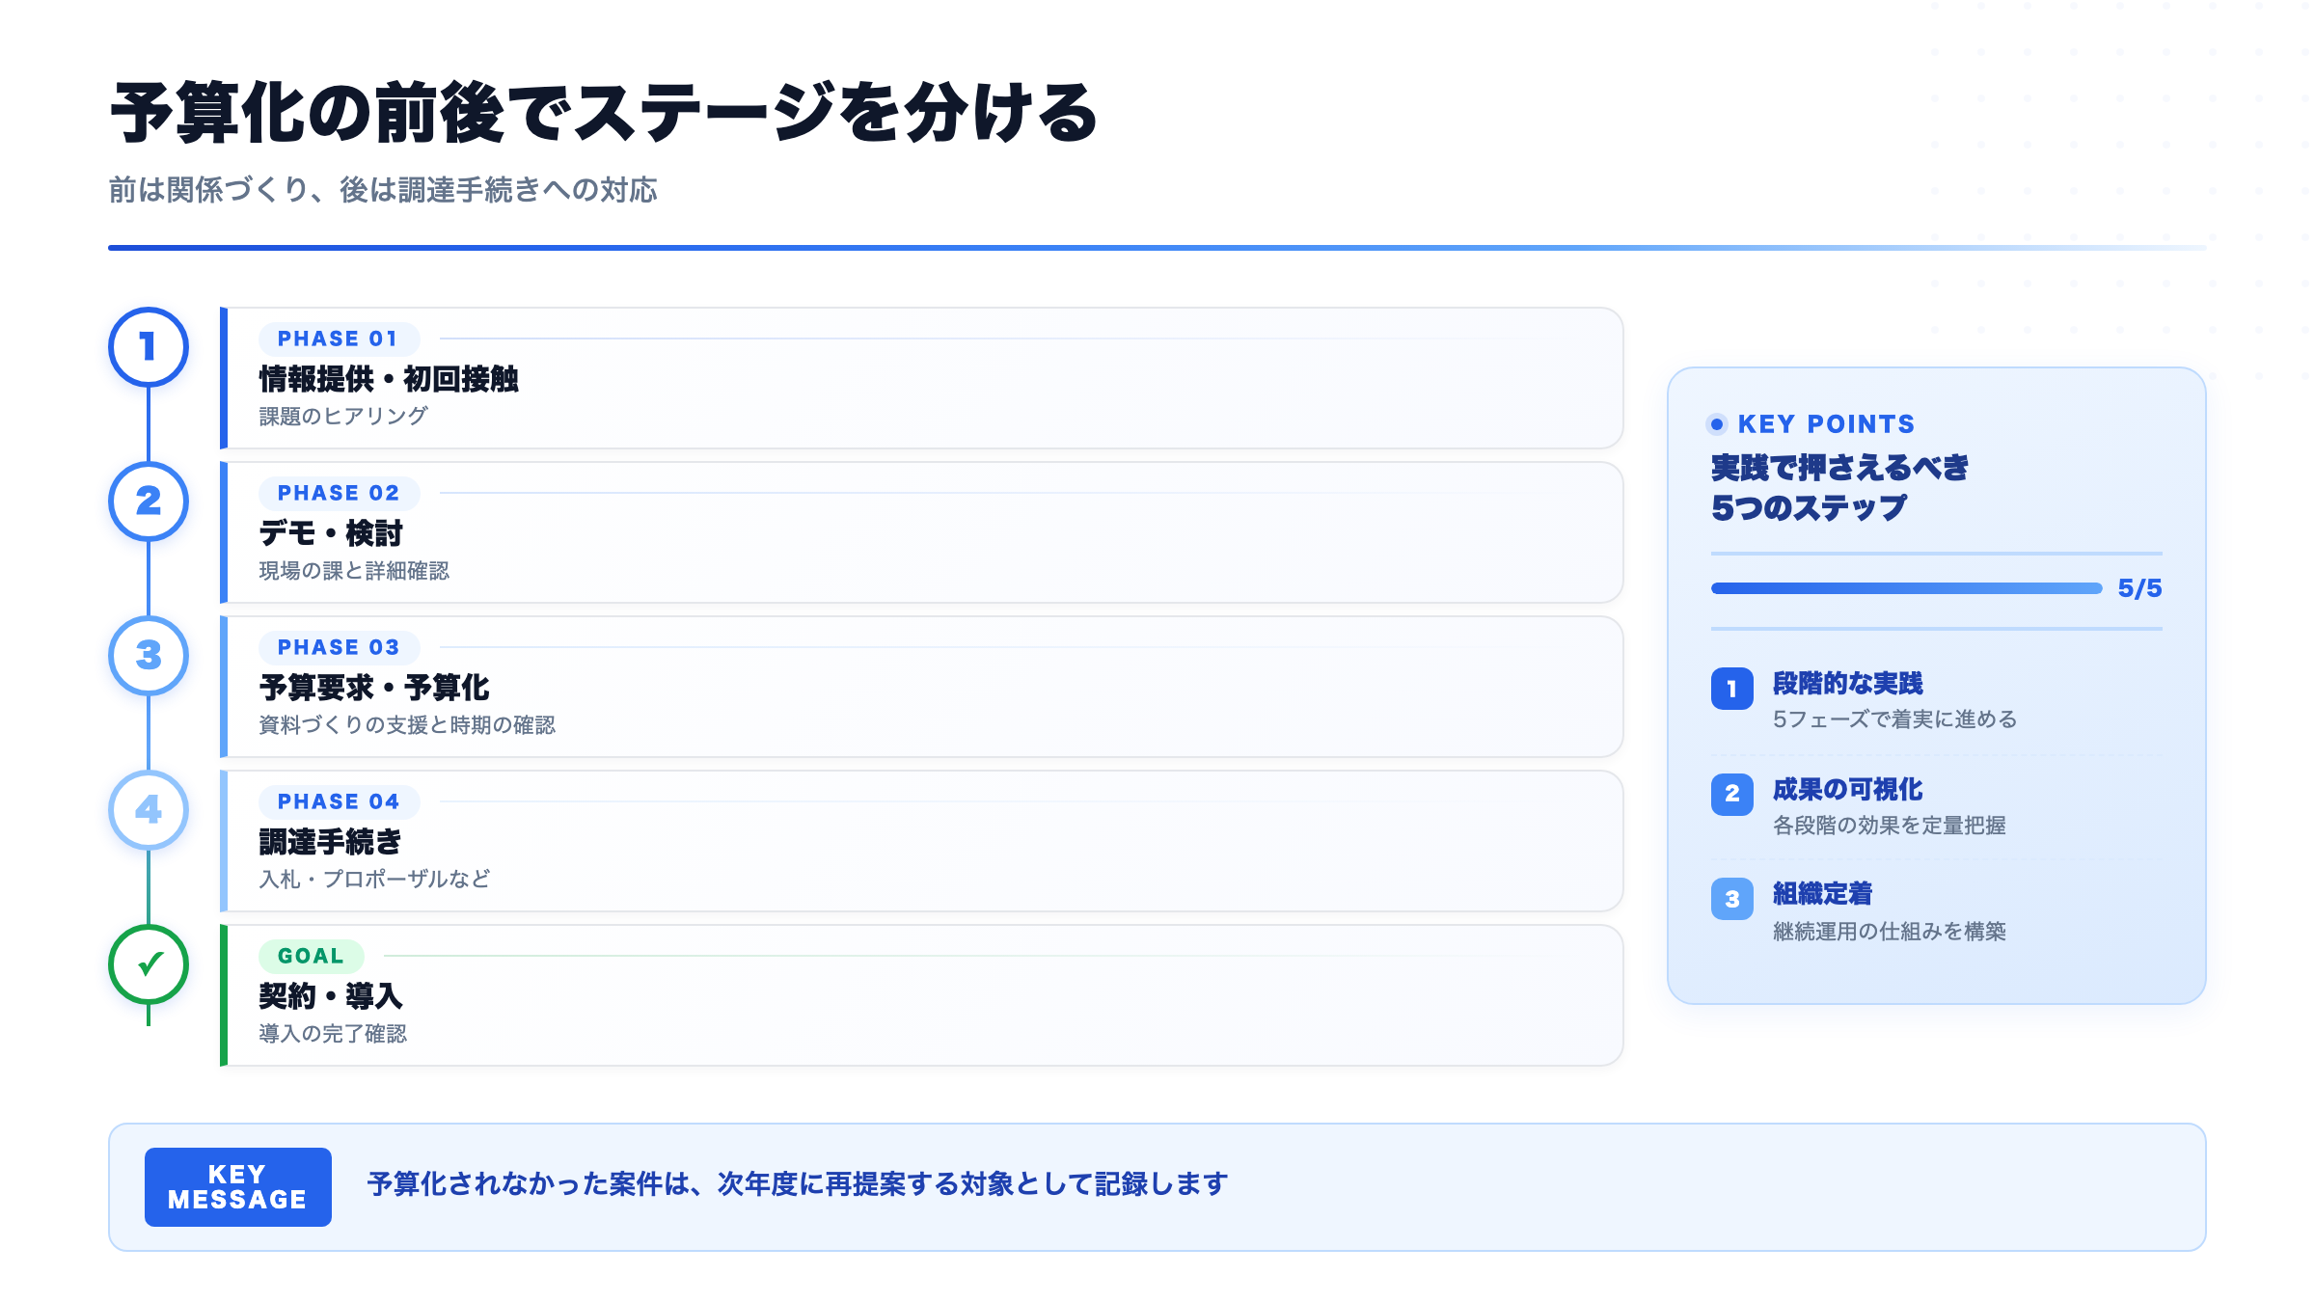Select the PHASE 03 label pill
This screenshot has height=1302, width=2315.
point(339,647)
